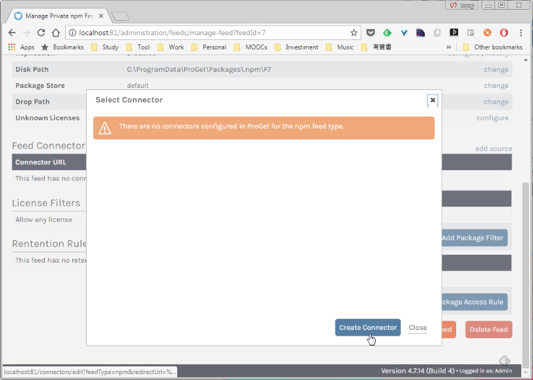Reload the page with refresh icon
533x380 pixels.
pyautogui.click(x=41, y=33)
